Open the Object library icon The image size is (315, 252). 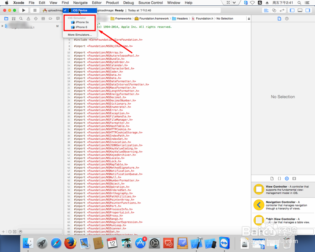[x=287, y=179]
